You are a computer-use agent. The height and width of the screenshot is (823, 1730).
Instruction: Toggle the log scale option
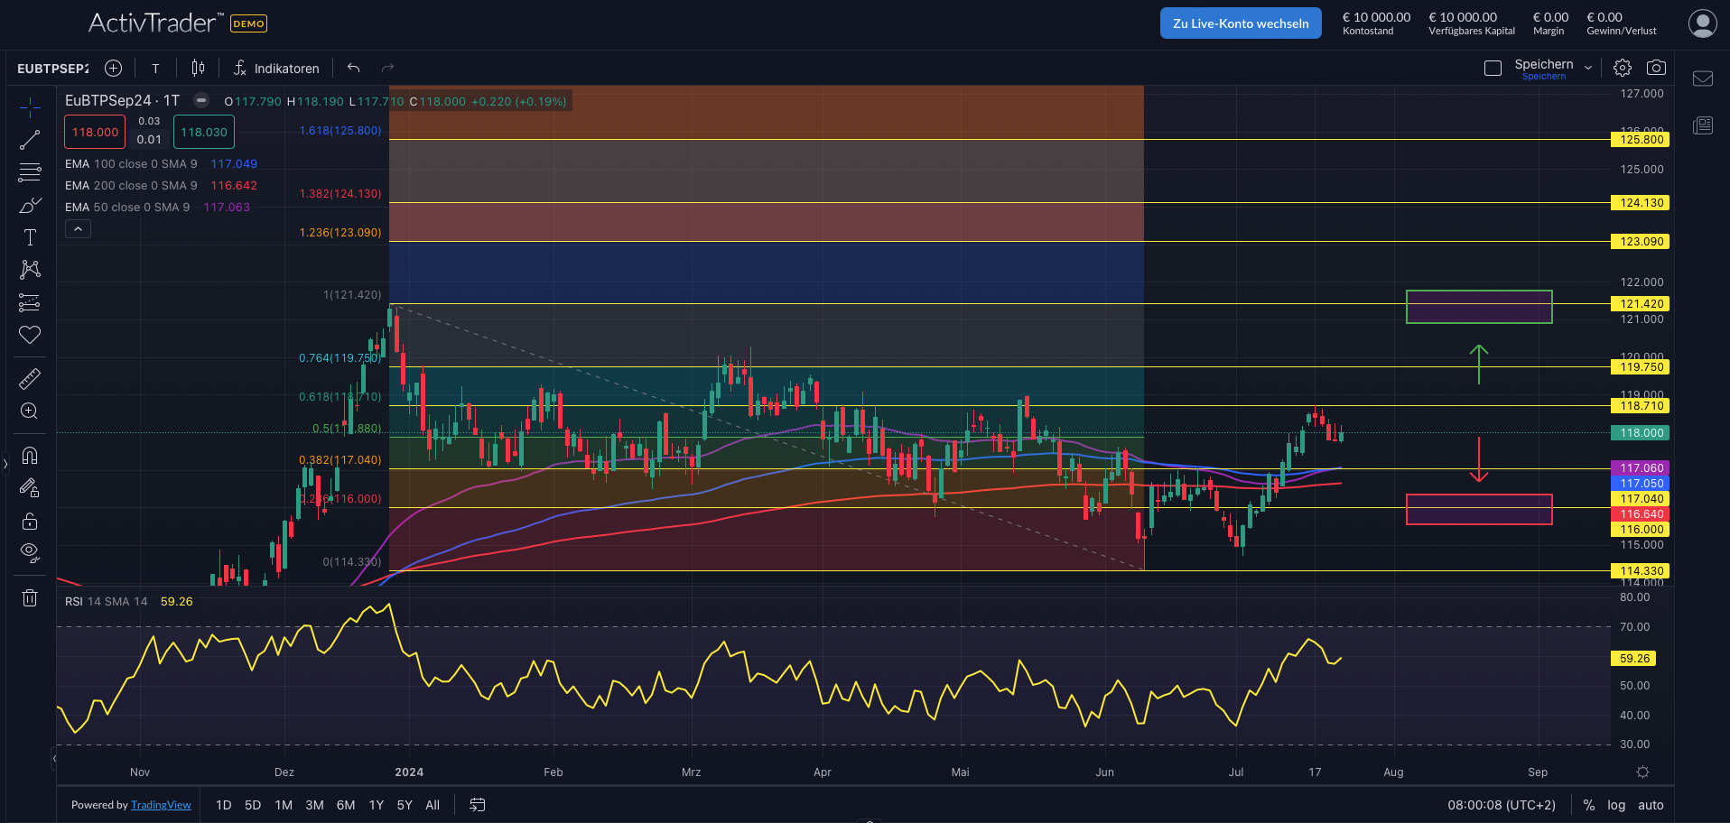click(1616, 805)
